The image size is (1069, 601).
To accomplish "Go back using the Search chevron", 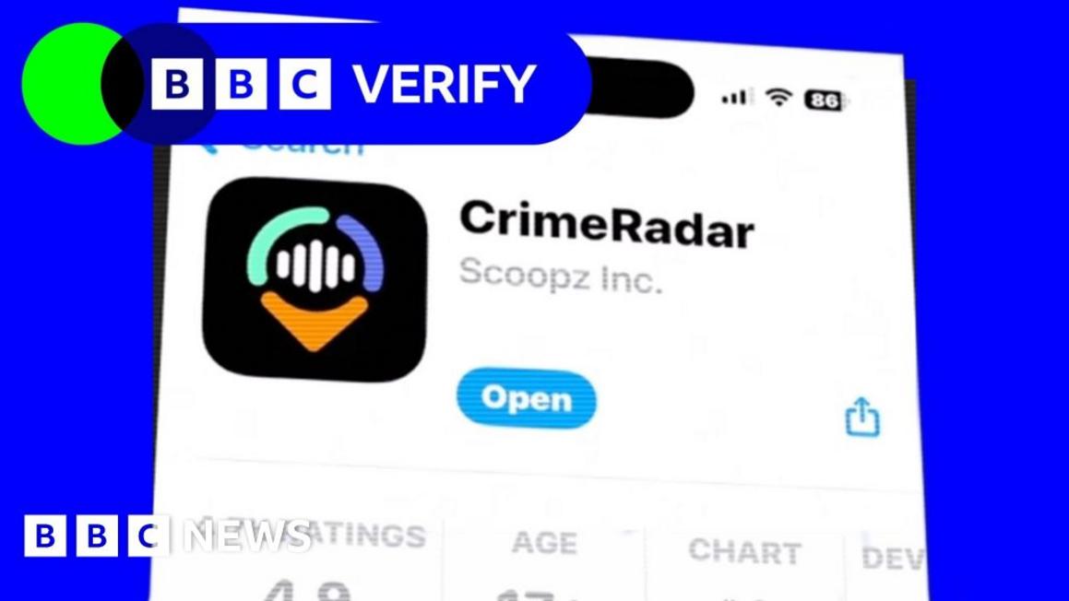I will click(208, 147).
